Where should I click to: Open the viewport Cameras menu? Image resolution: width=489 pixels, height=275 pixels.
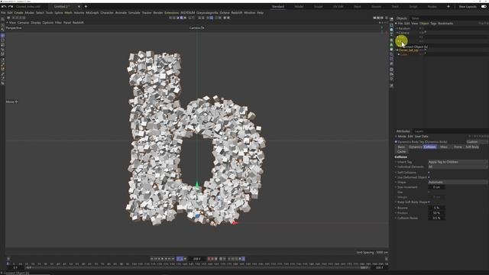pos(23,23)
